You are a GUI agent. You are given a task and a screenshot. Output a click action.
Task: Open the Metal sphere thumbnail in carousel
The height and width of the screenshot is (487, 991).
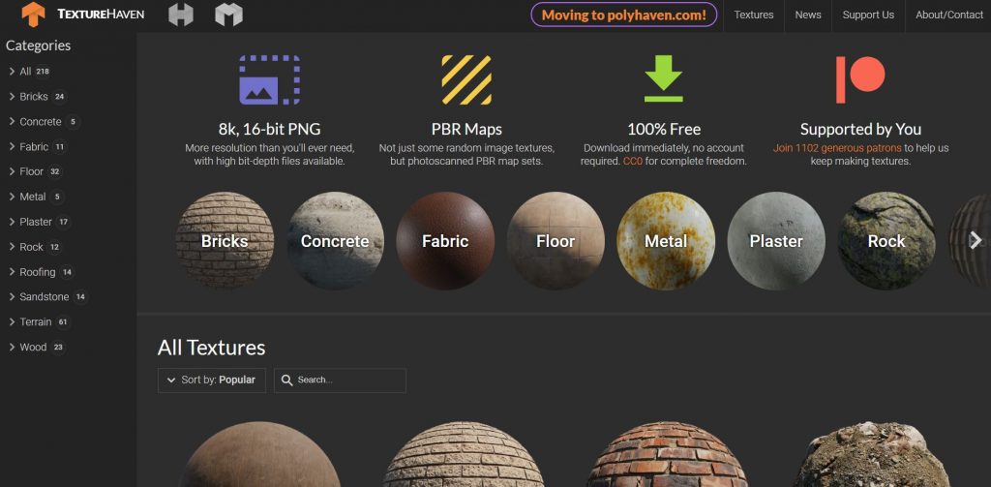point(666,240)
